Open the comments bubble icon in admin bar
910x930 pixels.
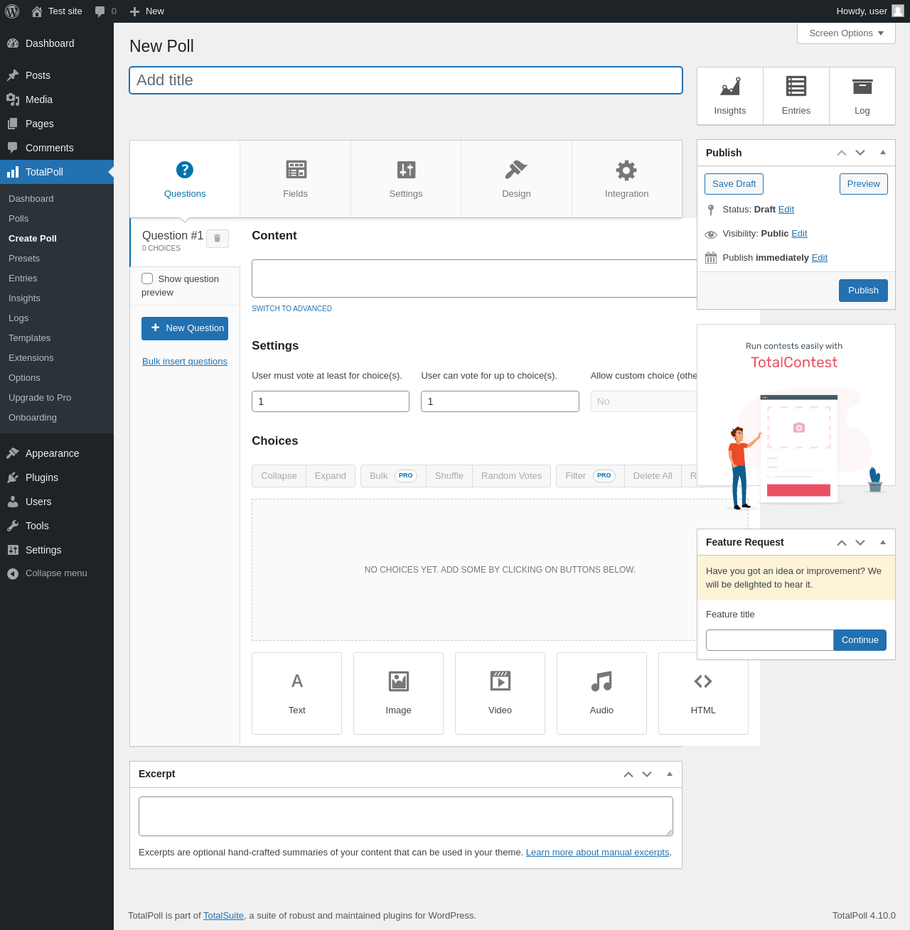[x=100, y=11]
